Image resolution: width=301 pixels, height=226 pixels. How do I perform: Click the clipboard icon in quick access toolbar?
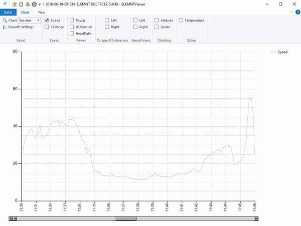pyautogui.click(x=21, y=4)
